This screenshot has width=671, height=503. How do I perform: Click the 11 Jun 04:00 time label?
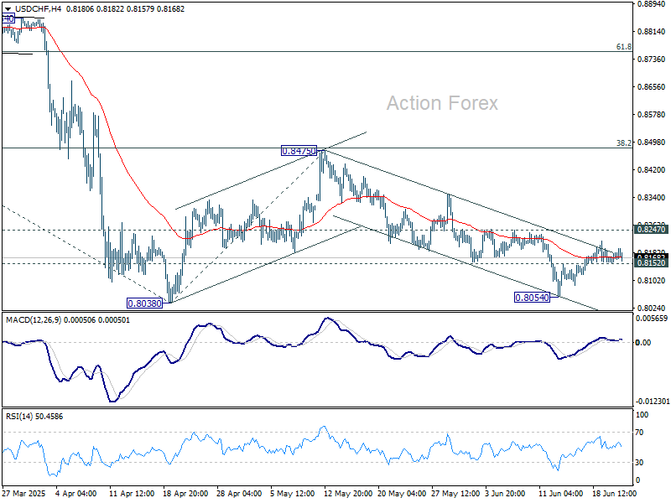[560, 493]
